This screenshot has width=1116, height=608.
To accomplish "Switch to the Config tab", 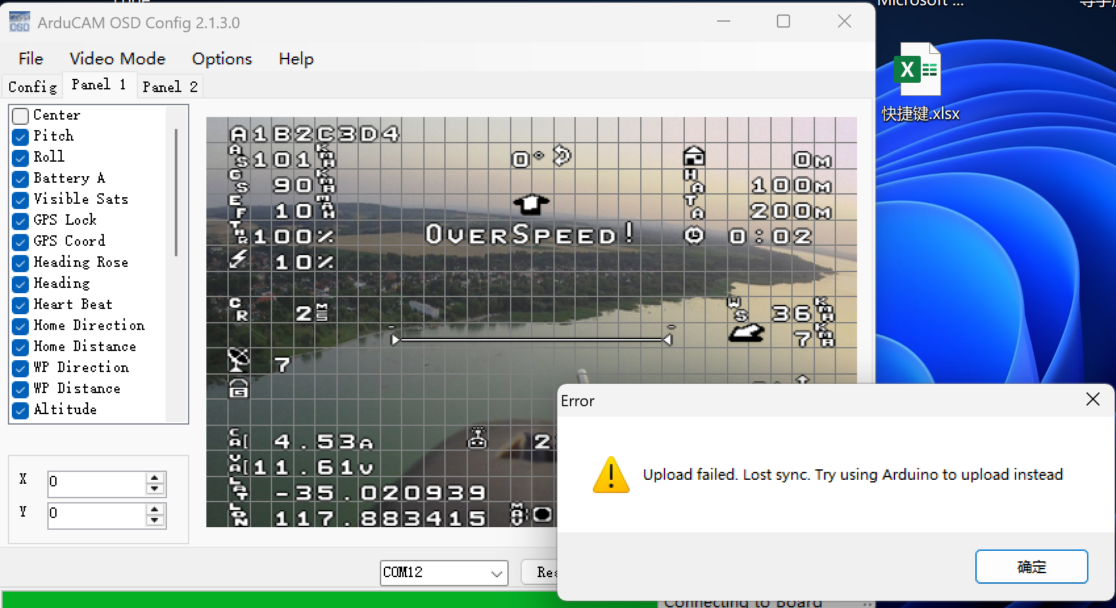I will (32, 87).
